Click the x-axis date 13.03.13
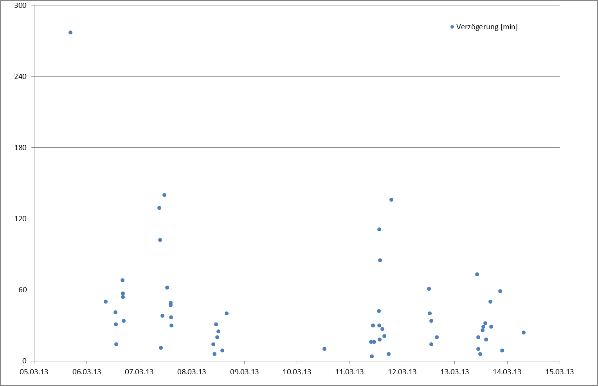This screenshot has height=386, width=598. click(x=454, y=372)
